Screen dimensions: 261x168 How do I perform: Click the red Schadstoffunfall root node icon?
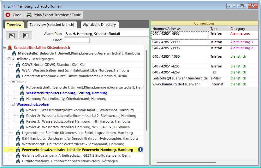(x=10, y=48)
